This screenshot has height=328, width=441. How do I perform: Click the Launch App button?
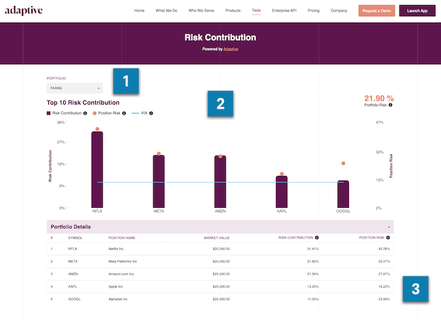click(x=417, y=11)
